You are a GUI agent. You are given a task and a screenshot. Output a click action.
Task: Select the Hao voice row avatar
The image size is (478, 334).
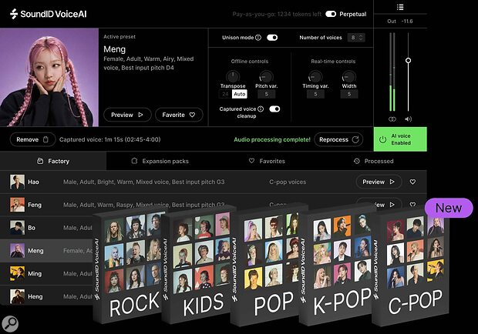pyautogui.click(x=17, y=182)
